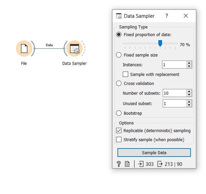Disable Replicable (deterministic) sampling
Viewport: 206px width, 194px height.
[119, 130]
